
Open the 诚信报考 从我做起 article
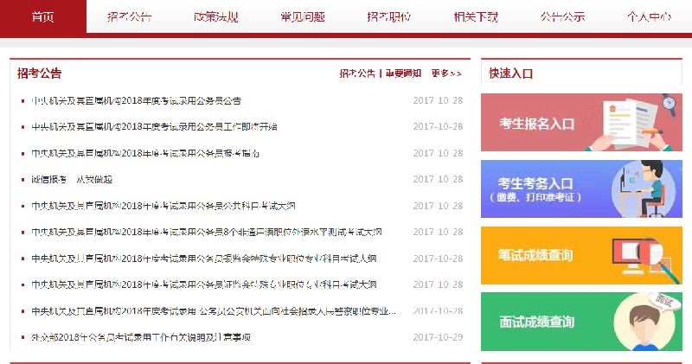click(x=72, y=179)
